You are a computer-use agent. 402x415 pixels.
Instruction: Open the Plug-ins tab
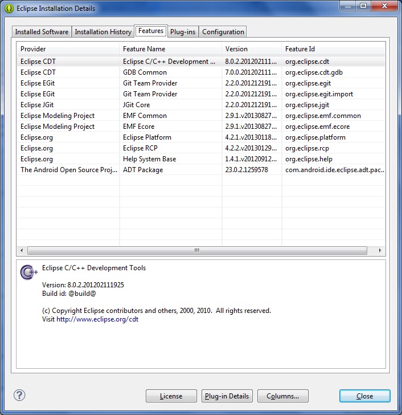(183, 32)
